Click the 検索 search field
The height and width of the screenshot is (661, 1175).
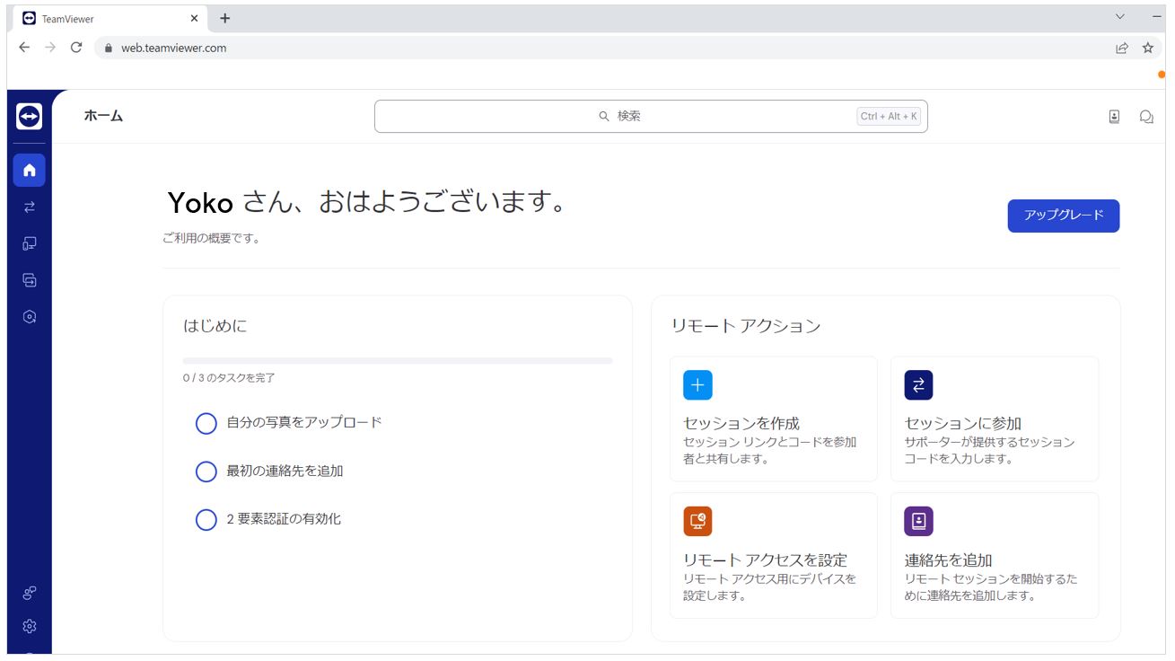[x=651, y=116]
